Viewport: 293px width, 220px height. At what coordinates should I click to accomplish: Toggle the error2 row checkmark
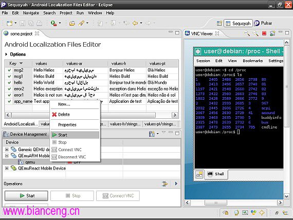coord(9,89)
